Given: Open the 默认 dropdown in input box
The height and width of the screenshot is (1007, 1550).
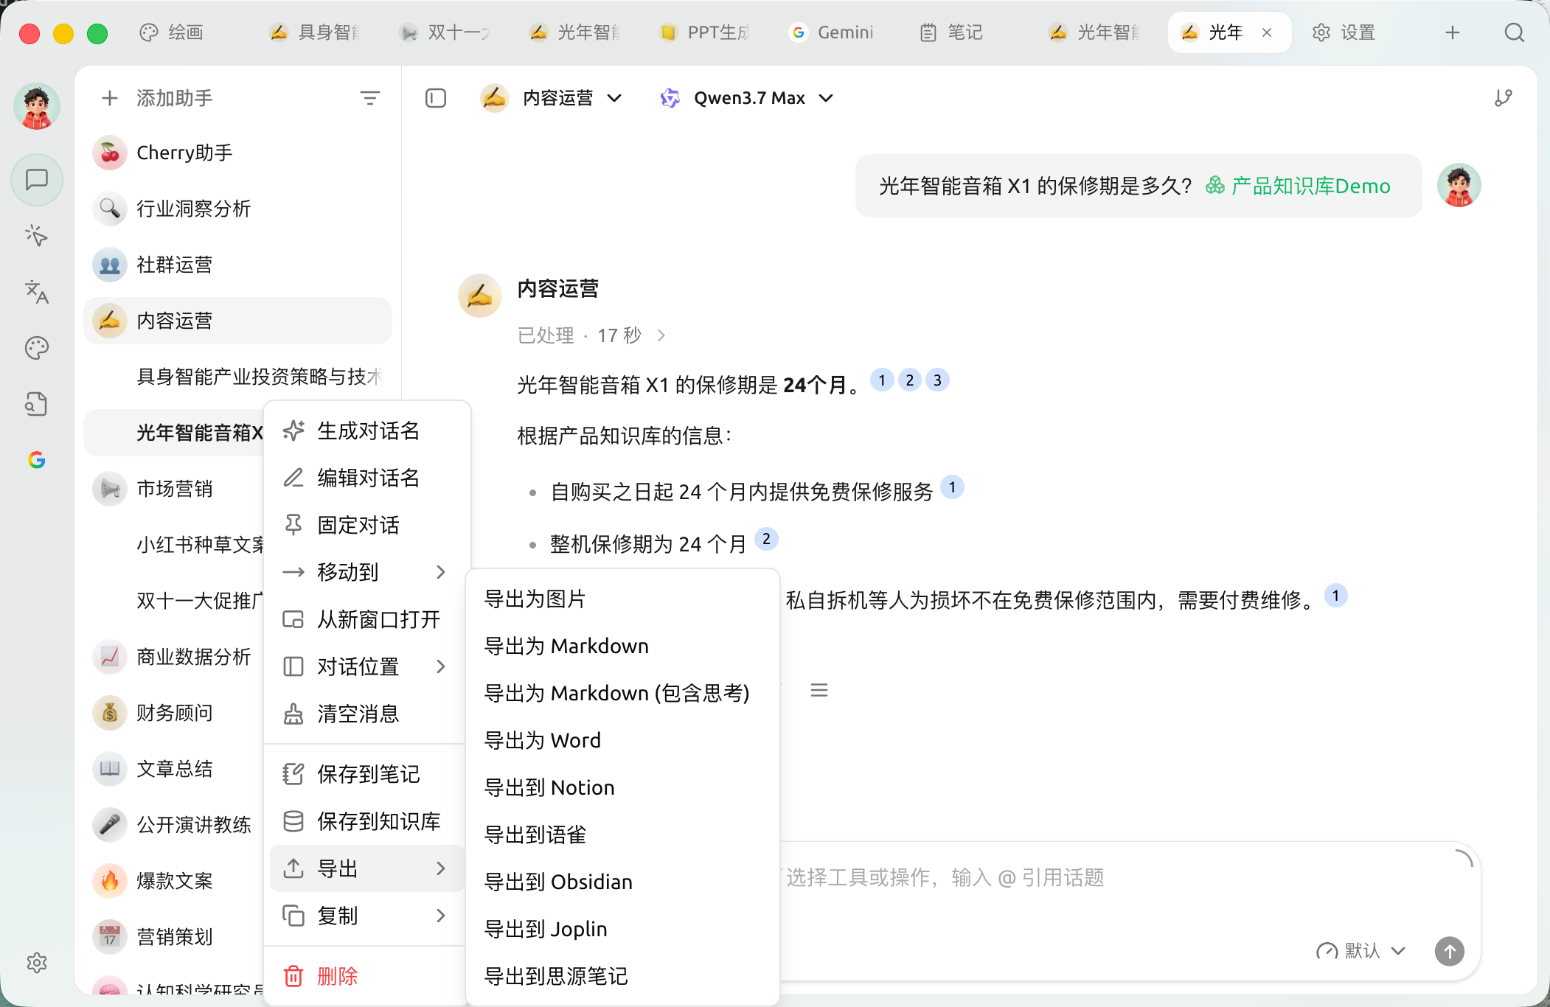Looking at the screenshot, I should tap(1361, 951).
